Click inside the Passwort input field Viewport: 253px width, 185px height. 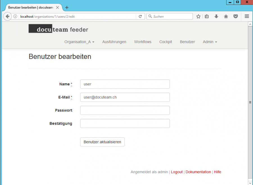point(125,110)
